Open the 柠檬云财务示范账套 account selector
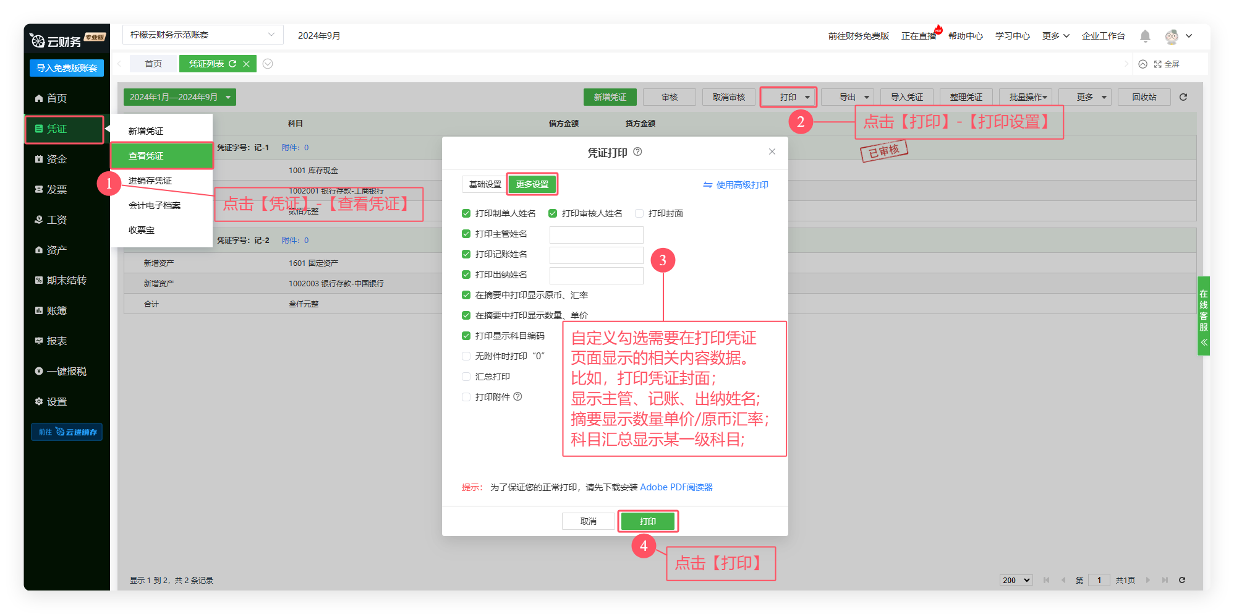Screen dimensions: 1234x614 (202, 35)
